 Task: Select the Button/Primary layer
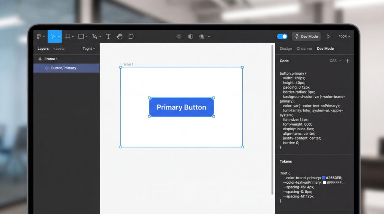[x=66, y=68]
